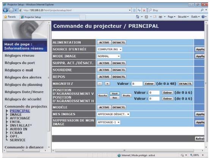Enable REPOS with ACTIVE
Image resolution: width=210 pixels, height=159 pixels.
point(104,77)
